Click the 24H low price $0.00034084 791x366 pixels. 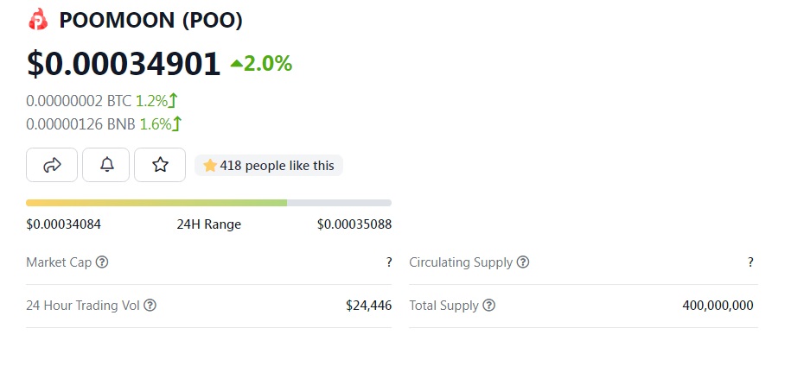pos(64,224)
